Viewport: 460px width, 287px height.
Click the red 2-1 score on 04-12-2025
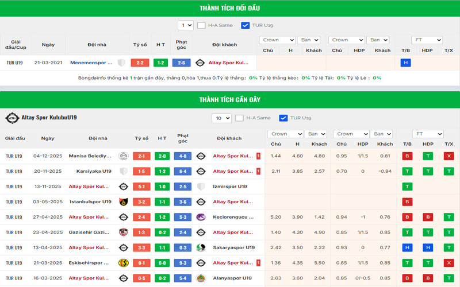coord(141,156)
